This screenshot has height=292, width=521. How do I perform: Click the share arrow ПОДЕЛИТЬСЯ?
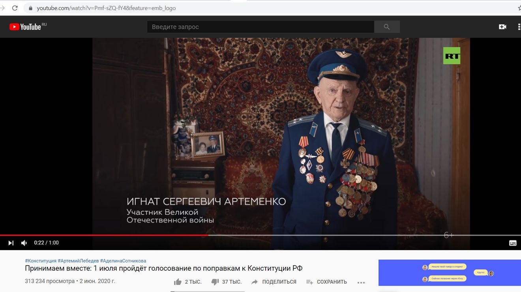click(x=274, y=282)
